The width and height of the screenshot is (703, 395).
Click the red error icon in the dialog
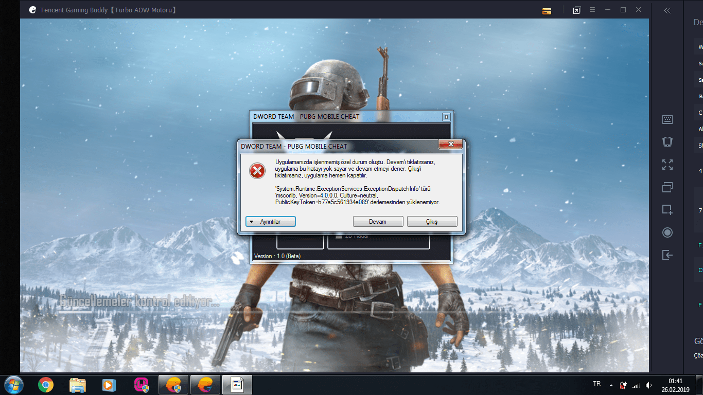257,171
